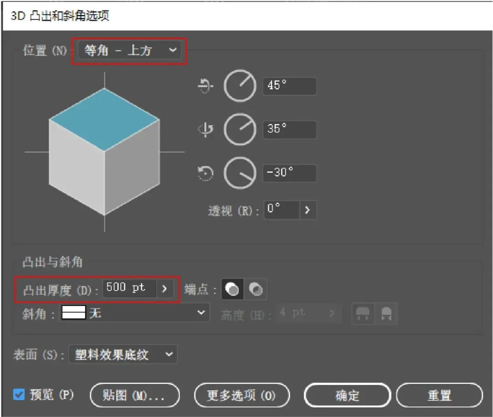The width and height of the screenshot is (493, 417).
Task: Expand the 凸出厚度 slider arrow
Action: tap(165, 289)
